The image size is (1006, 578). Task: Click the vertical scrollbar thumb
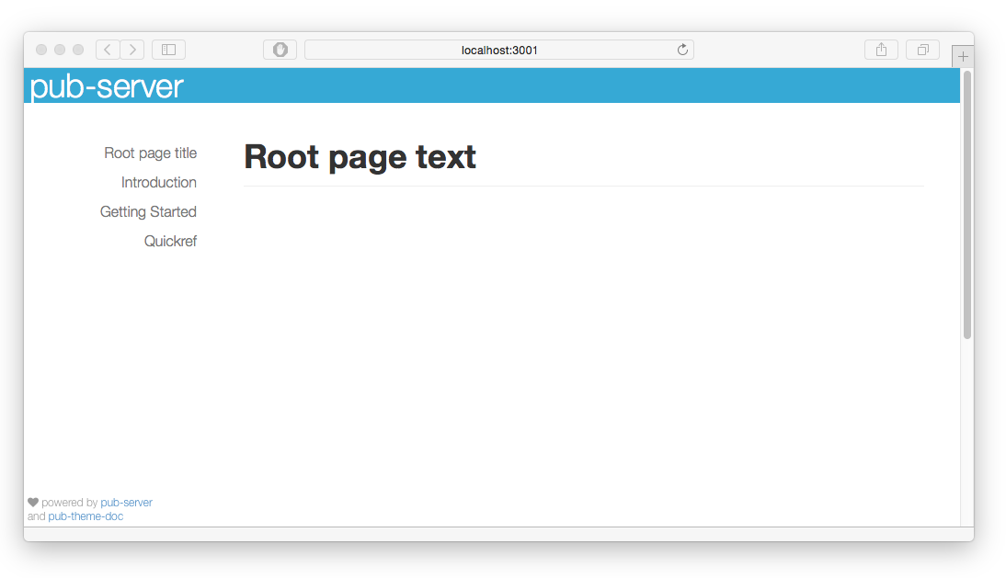coord(966,205)
